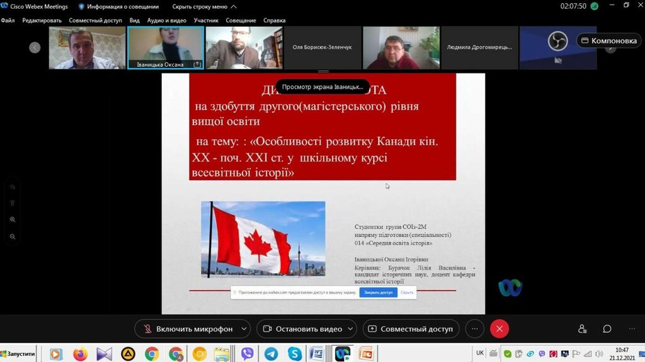The width and height of the screenshot is (645, 362).
Task: Open the Компоновка layout dropdown
Action: click(x=608, y=41)
